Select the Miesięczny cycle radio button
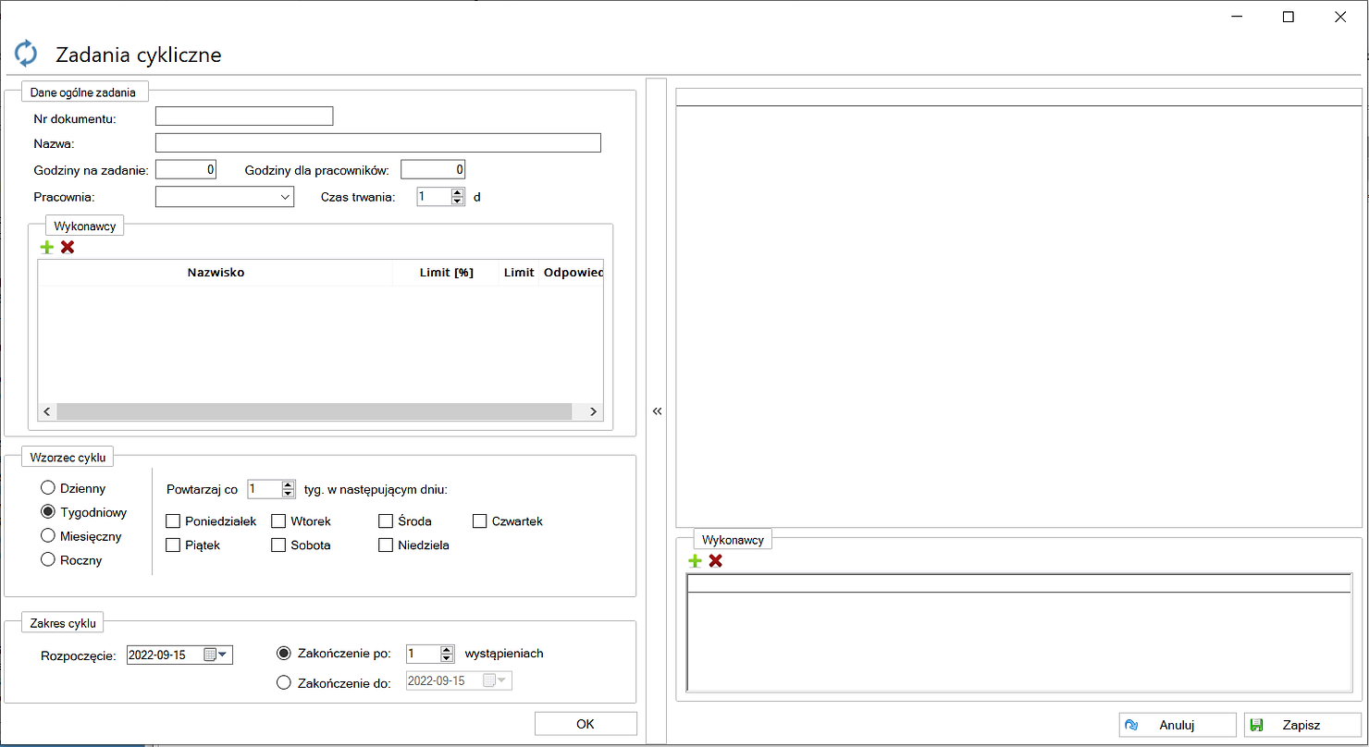This screenshot has height=747, width=1369. coord(48,536)
